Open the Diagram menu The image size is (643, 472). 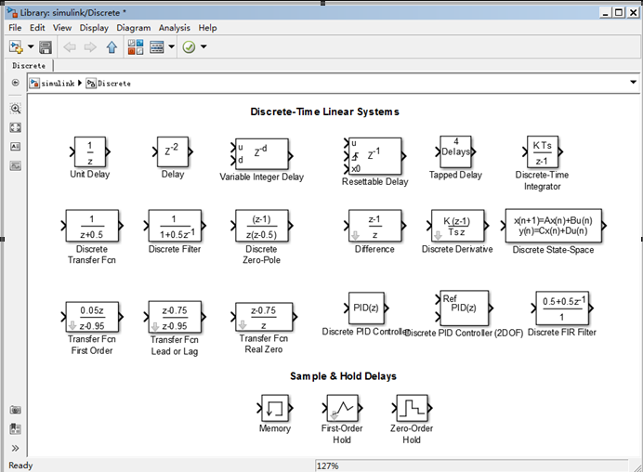[134, 28]
